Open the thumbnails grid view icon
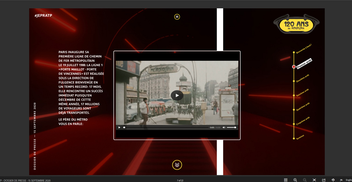Image resolution: width=352 pixels, height=182 pixels. coord(286,180)
